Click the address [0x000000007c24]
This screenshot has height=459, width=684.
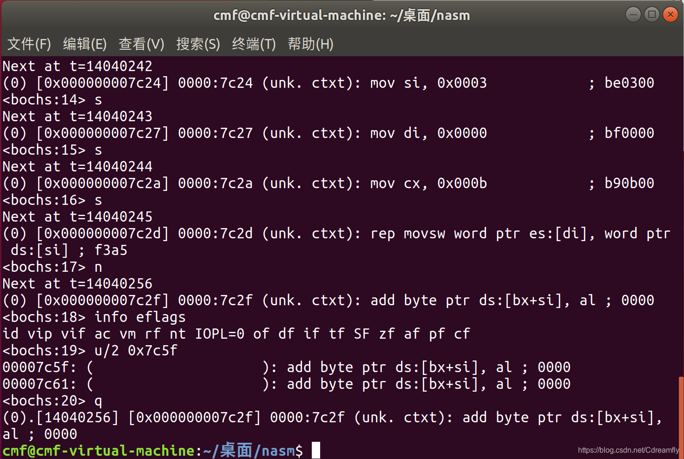click(x=102, y=83)
